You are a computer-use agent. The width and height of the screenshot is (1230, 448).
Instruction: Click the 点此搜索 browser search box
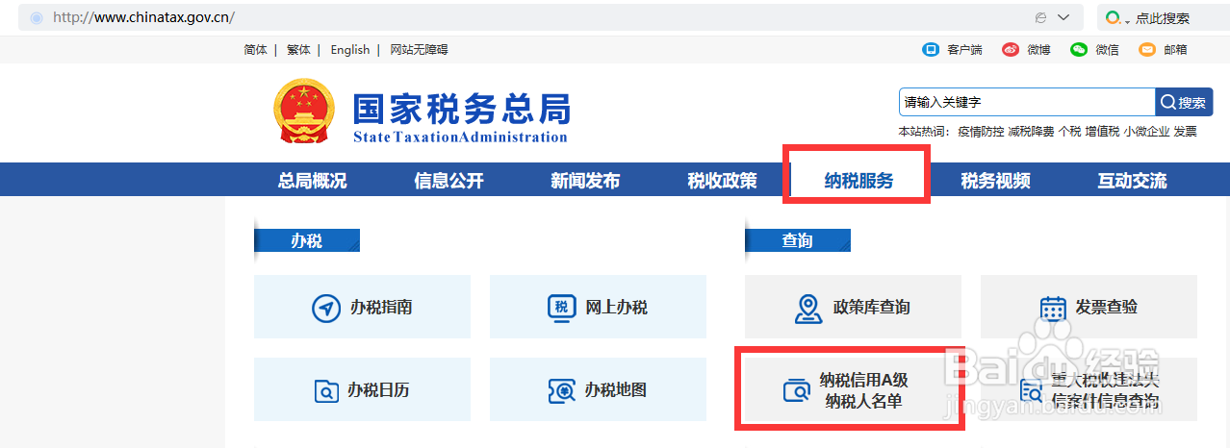click(x=1163, y=18)
